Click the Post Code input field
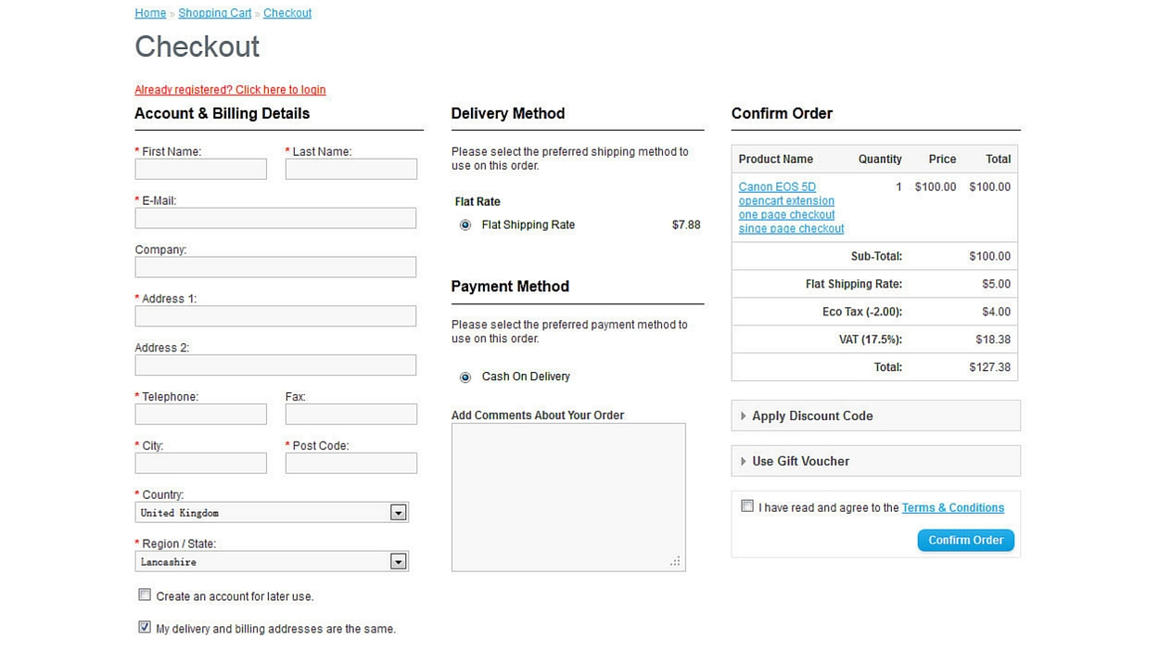This screenshot has height=652, width=1159. coord(350,463)
